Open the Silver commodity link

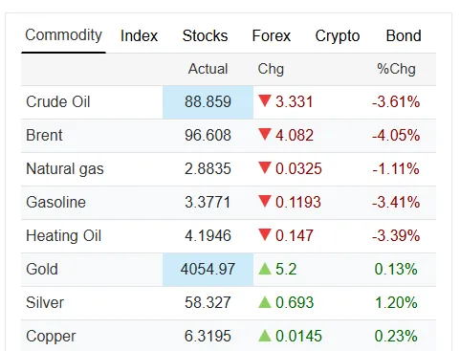tap(45, 302)
